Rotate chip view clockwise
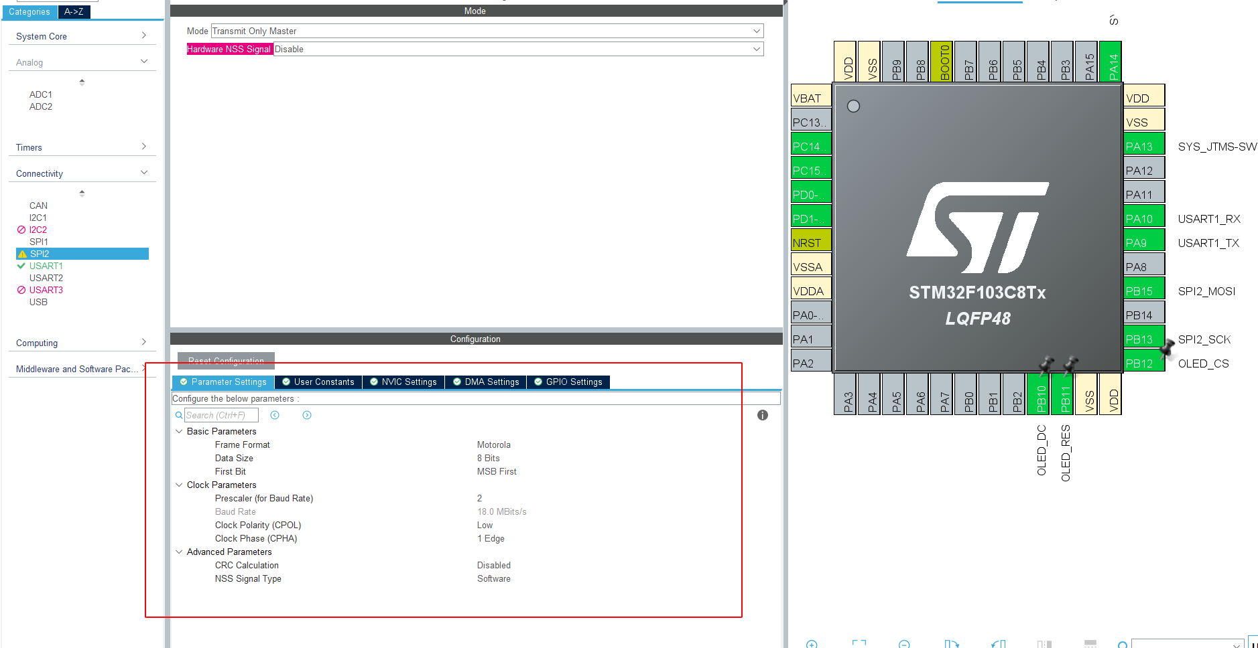 coord(952,645)
